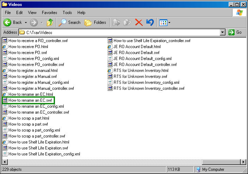Image resolution: width=248 pixels, height=174 pixels.
Task: Select How to register a Manual_controller.swf icon
Action: (x=5, y=88)
